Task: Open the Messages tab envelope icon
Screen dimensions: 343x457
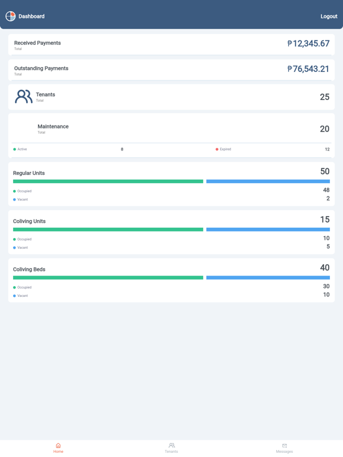Action: (285, 445)
